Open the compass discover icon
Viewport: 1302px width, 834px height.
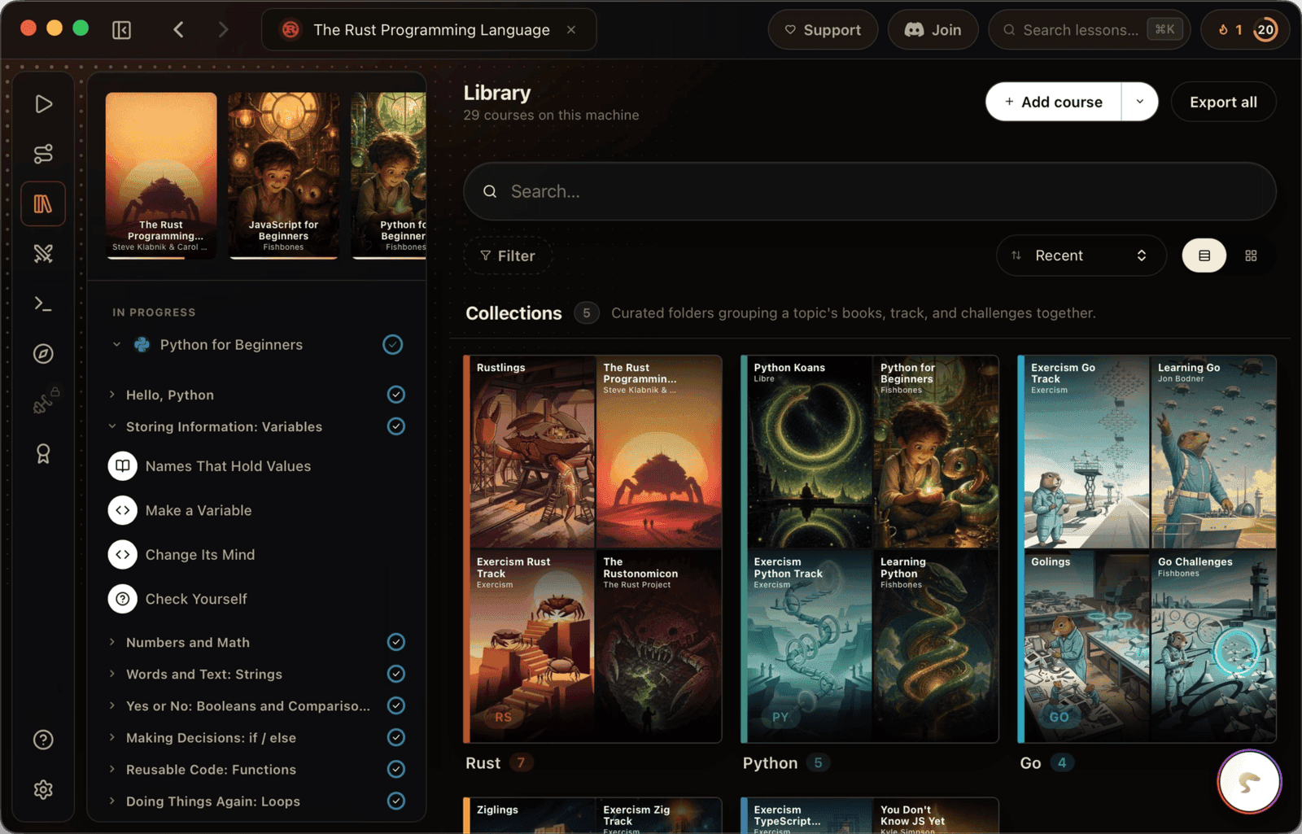tap(43, 354)
